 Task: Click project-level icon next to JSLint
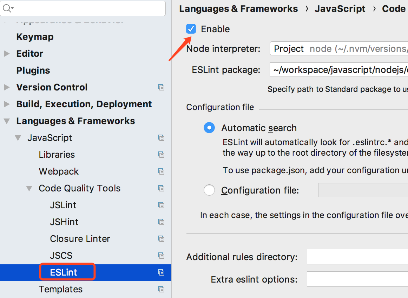(161, 205)
